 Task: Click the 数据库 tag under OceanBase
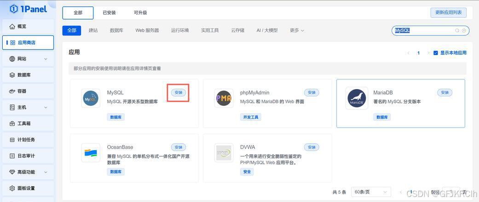click(116, 172)
